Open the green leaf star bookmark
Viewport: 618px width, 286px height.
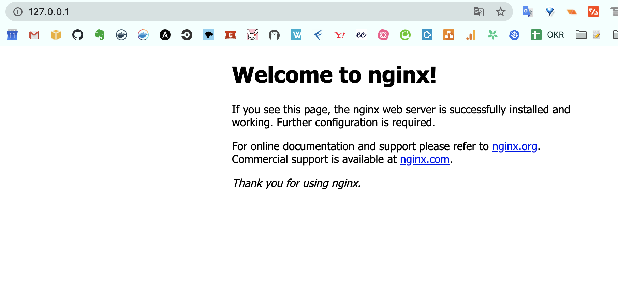click(492, 35)
